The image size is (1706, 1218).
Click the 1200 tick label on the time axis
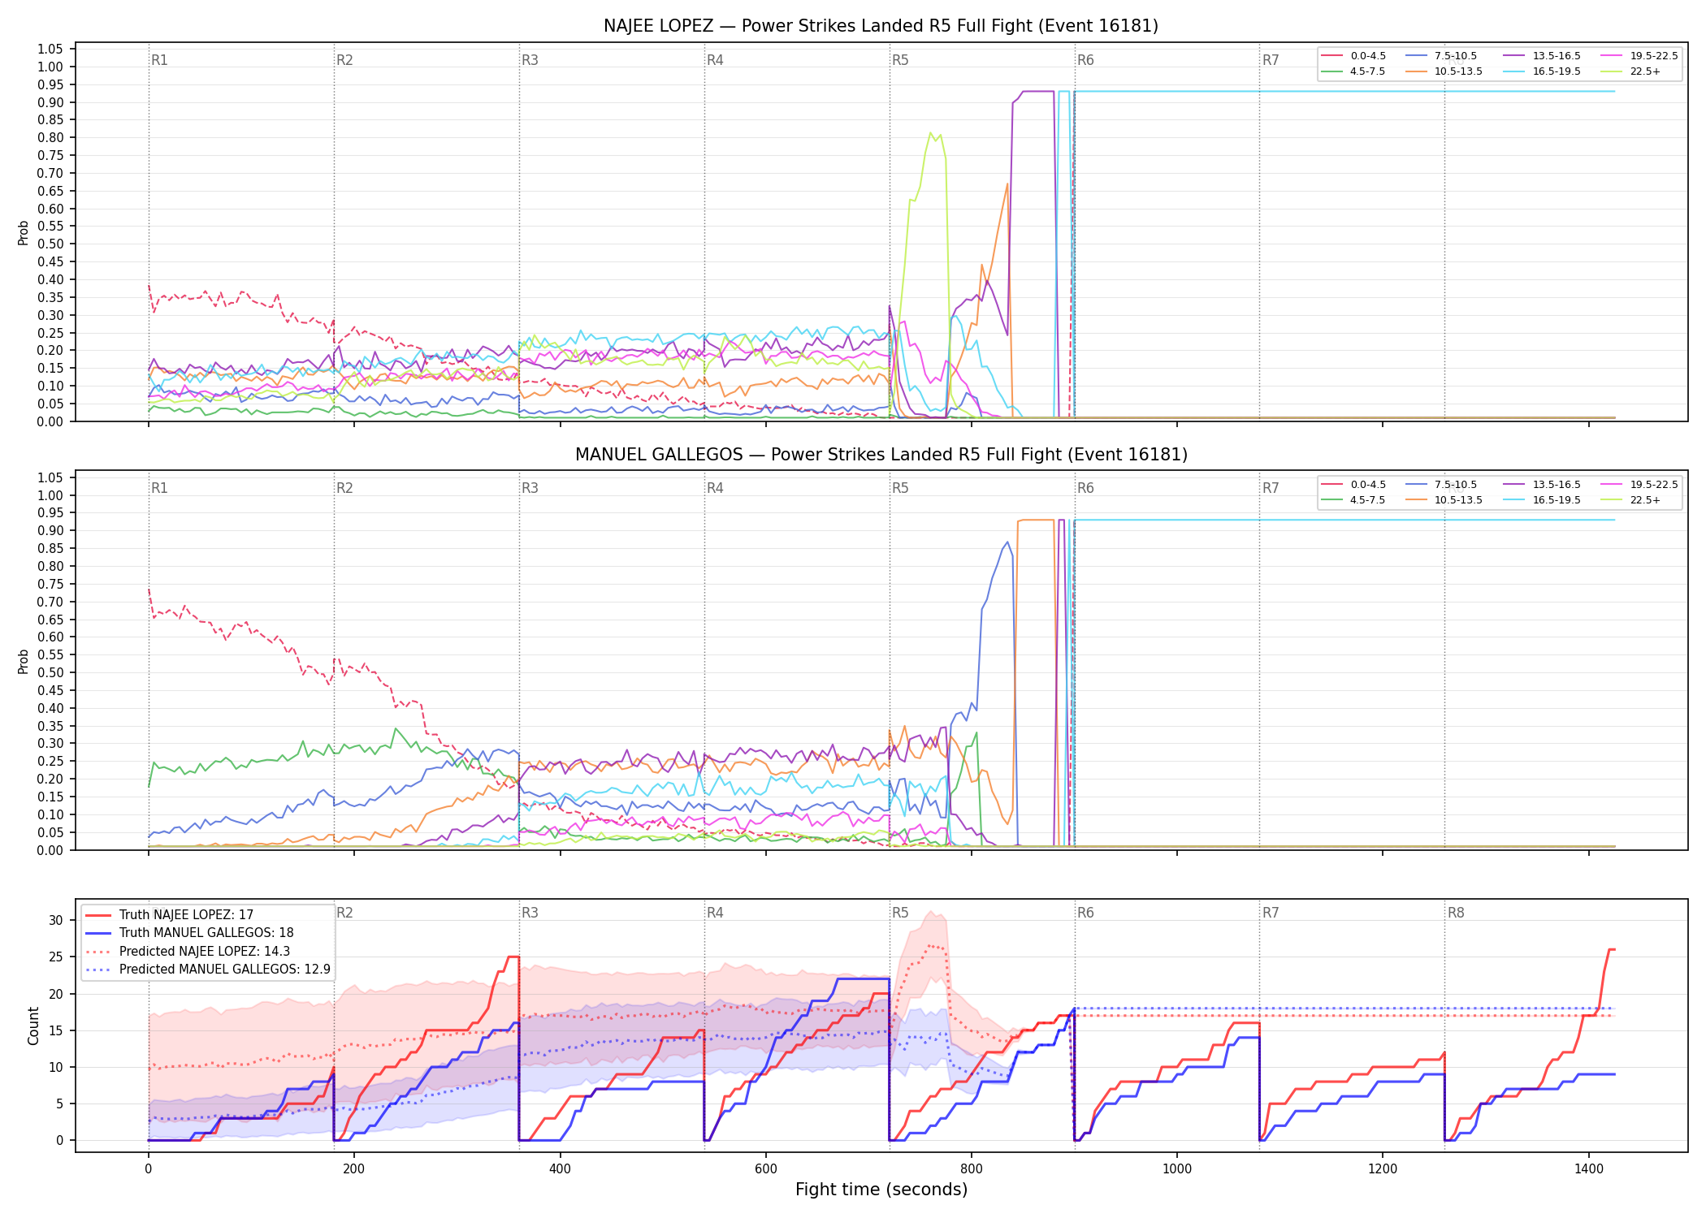point(1383,1169)
